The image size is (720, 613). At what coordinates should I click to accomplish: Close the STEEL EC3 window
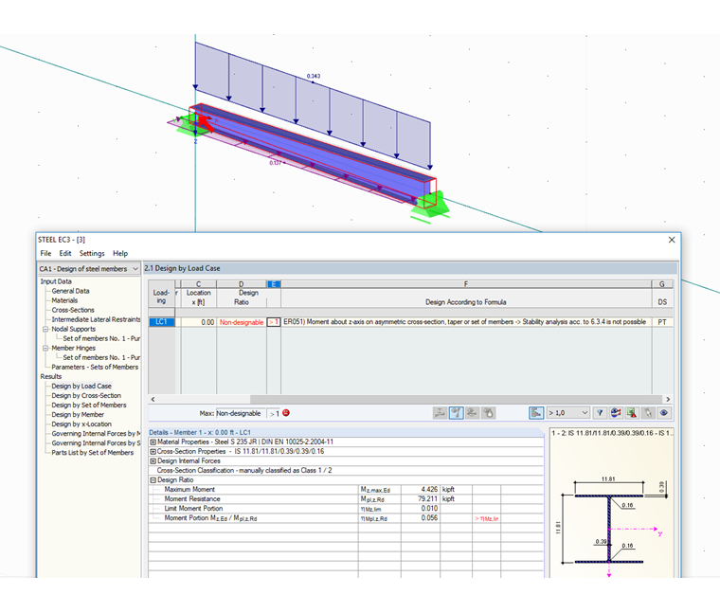click(672, 240)
